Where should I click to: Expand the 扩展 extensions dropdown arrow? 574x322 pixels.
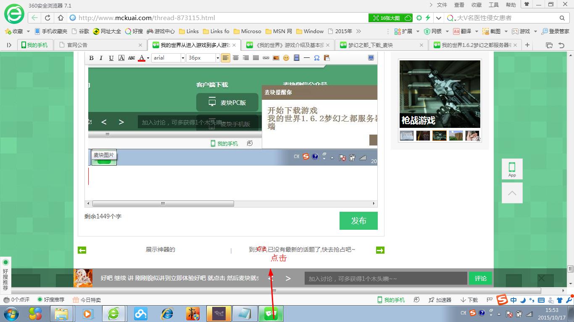(x=417, y=31)
